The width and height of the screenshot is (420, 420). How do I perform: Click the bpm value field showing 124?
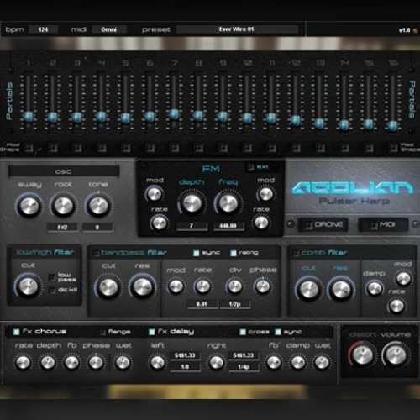tap(43, 29)
